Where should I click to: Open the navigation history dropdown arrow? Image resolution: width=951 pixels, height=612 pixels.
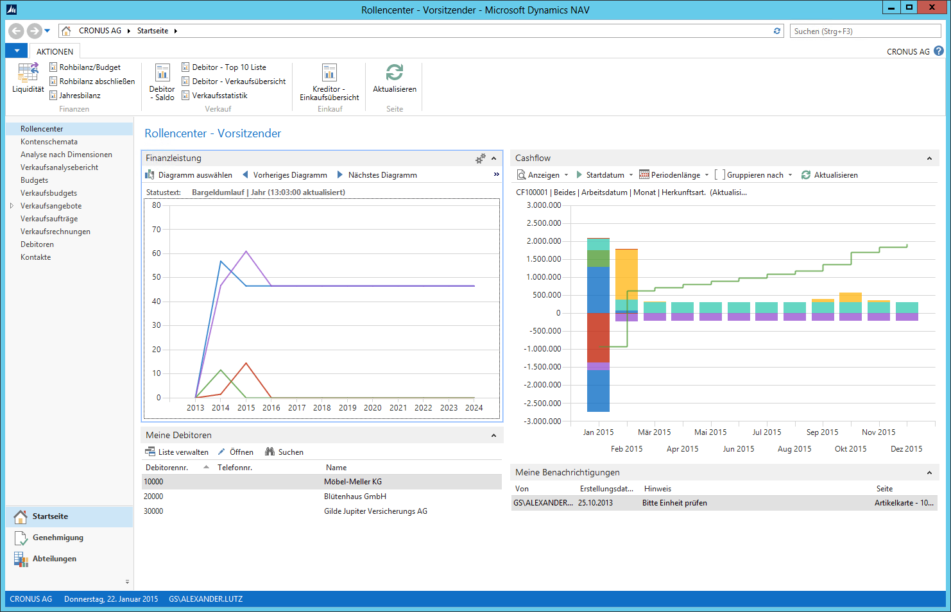47,31
